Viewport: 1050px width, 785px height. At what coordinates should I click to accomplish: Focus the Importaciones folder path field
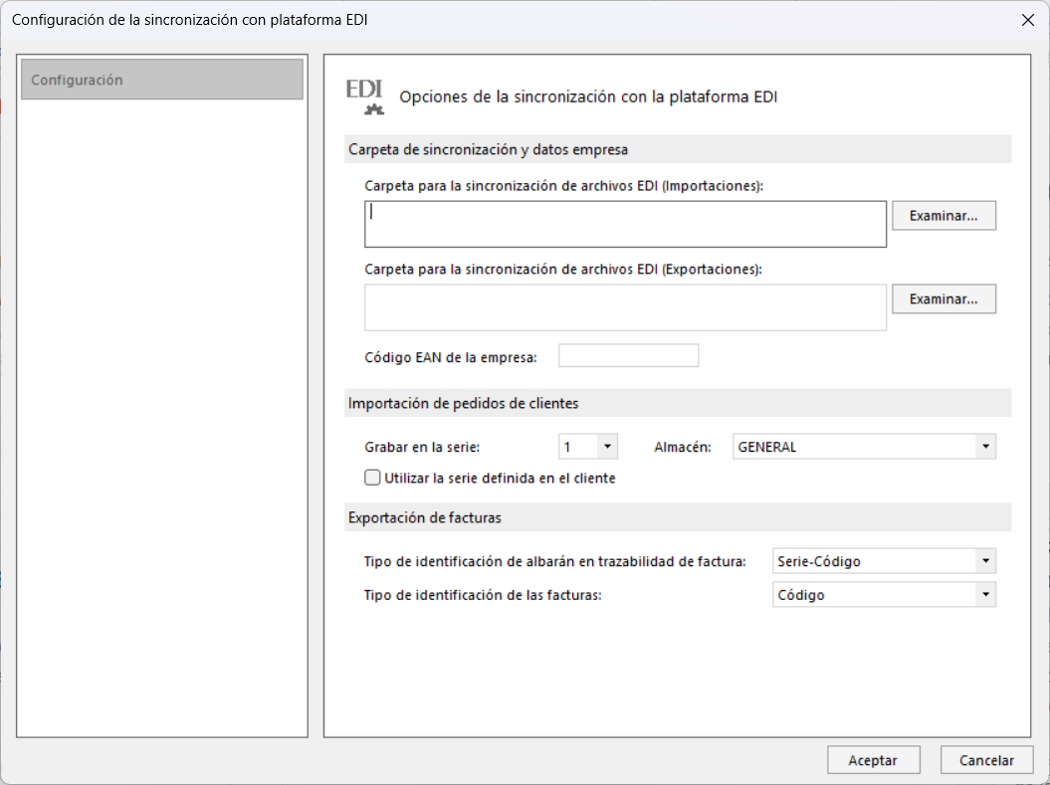tap(625, 224)
